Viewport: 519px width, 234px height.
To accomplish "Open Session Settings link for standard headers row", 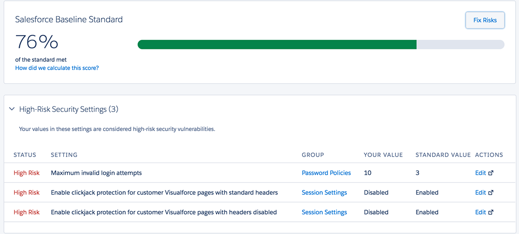I will pos(324,193).
